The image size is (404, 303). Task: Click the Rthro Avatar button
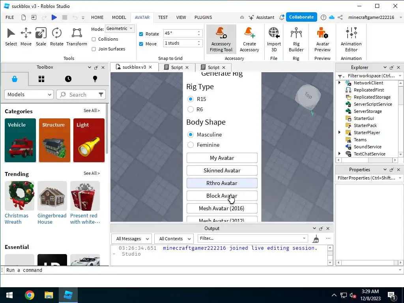tap(222, 183)
